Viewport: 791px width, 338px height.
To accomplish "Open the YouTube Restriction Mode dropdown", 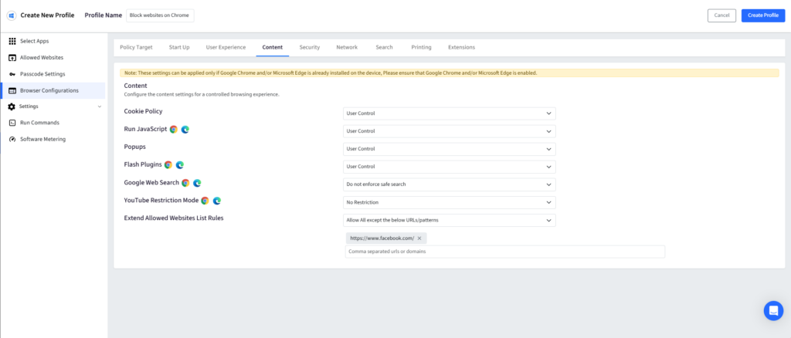I will click(x=450, y=202).
